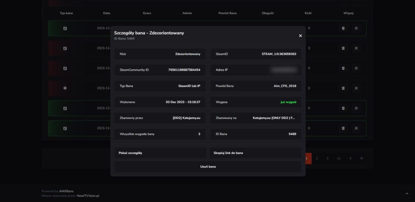Click the ban reason Aim_CFG_2018
The height and width of the screenshot is (202, 415).
[x=285, y=86]
